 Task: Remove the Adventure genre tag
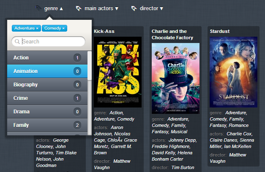(37, 28)
